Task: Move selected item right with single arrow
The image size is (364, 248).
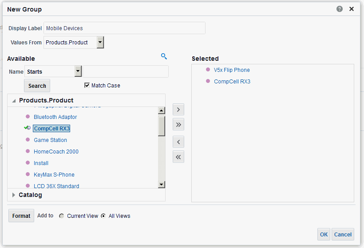Action: pyautogui.click(x=178, y=110)
